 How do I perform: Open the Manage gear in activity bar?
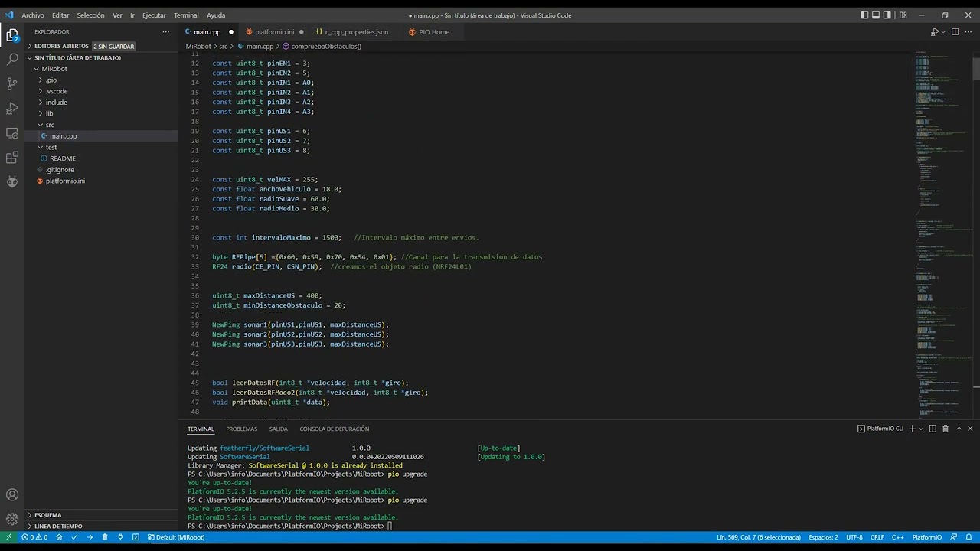pyautogui.click(x=12, y=520)
